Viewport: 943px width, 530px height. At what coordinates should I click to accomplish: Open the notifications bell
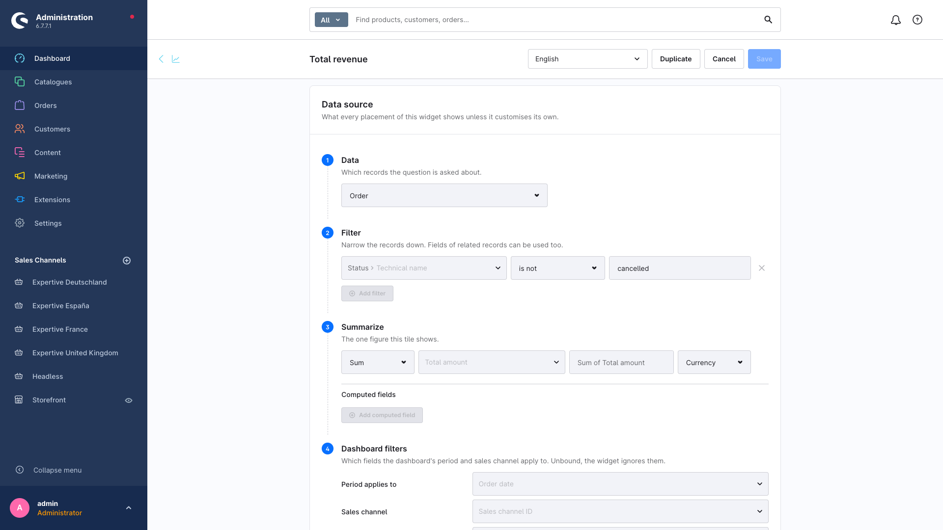pos(896,20)
